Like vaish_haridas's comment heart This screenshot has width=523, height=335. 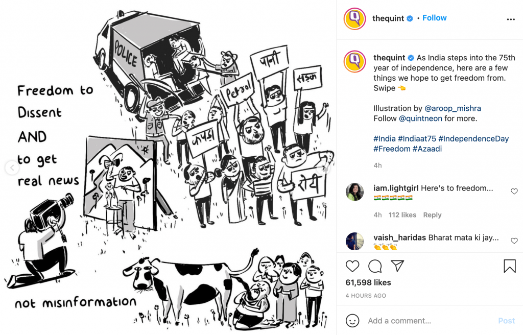514,241
